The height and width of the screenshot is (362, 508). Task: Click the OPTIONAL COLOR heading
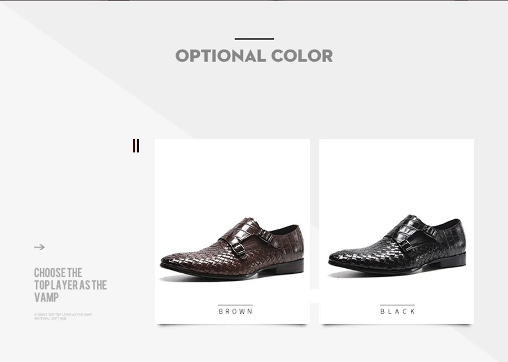(255, 56)
